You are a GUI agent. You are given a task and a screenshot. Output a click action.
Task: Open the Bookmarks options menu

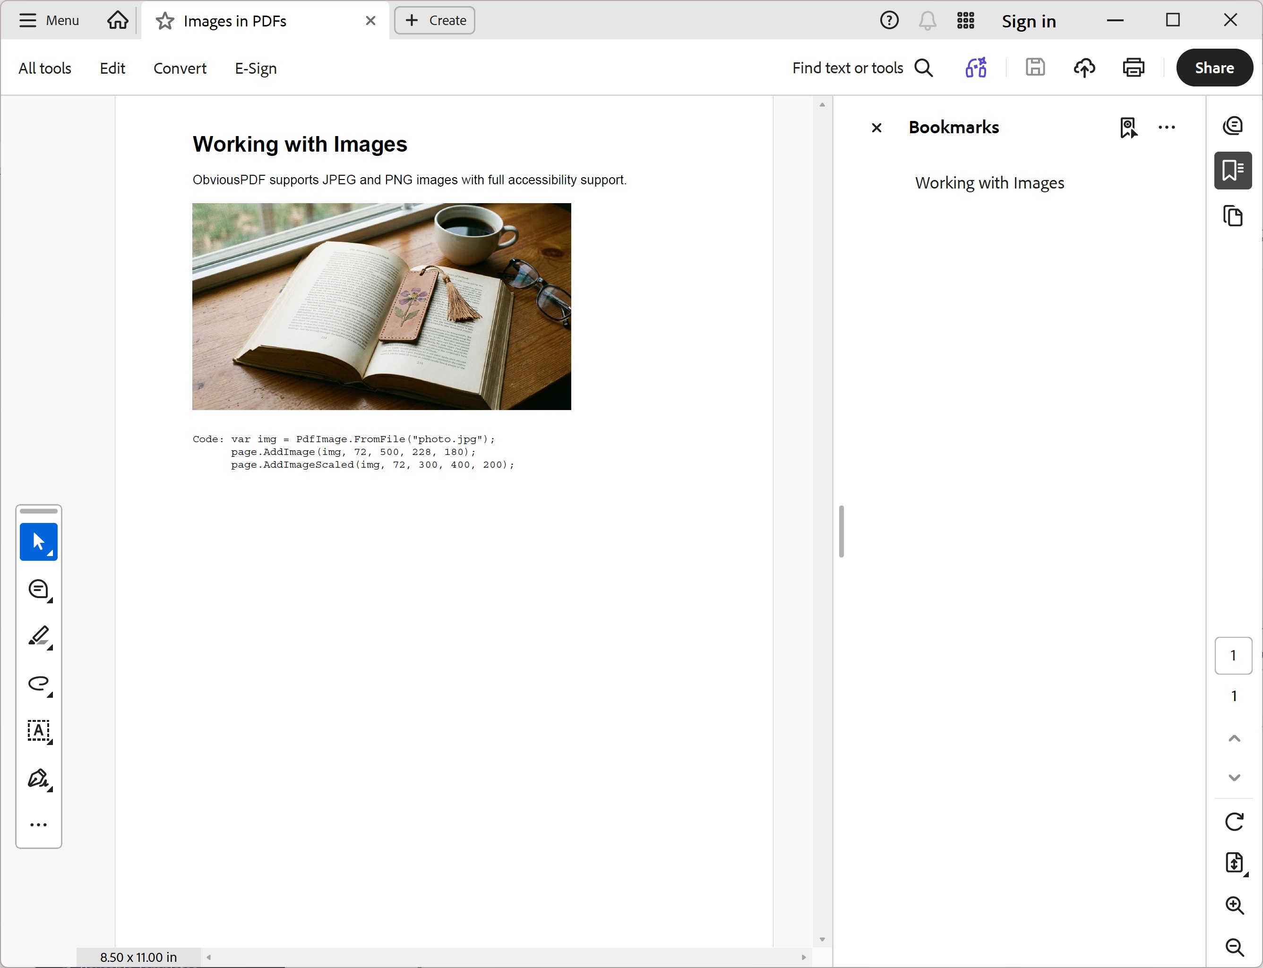click(1167, 128)
